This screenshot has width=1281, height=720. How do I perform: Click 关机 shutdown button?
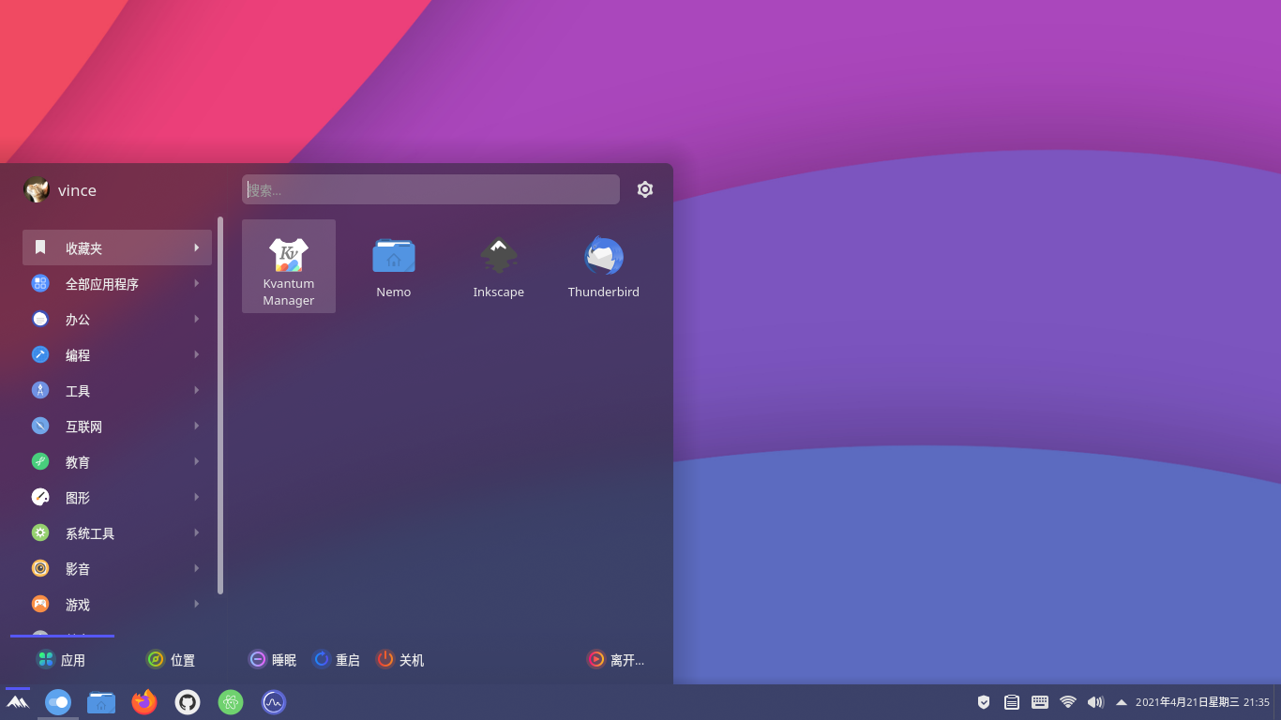point(399,659)
